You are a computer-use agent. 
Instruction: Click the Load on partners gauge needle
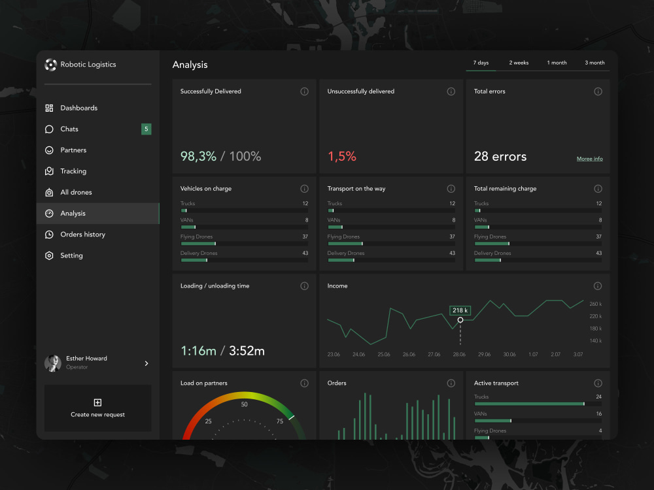[x=292, y=417]
